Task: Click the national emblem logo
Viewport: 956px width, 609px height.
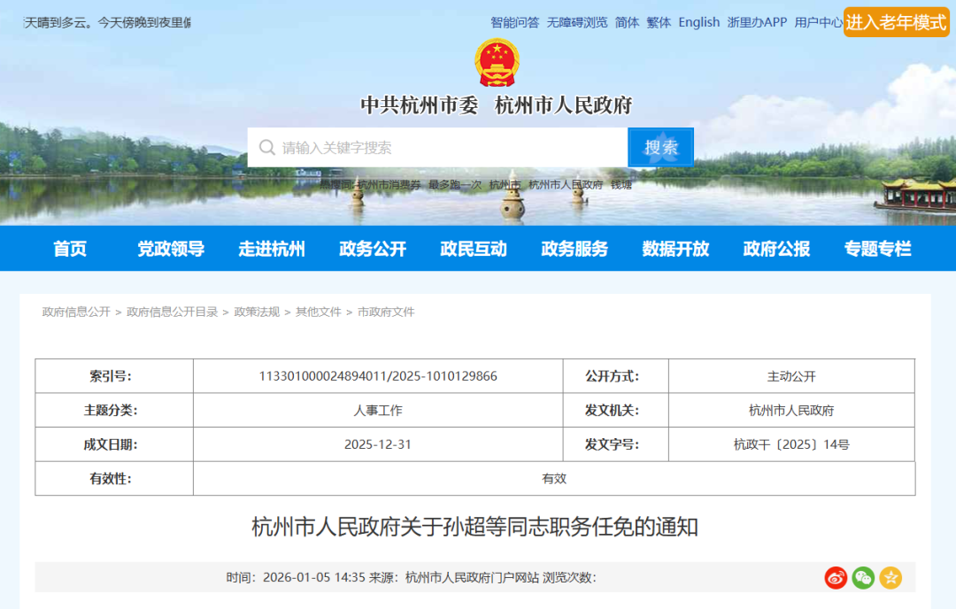Action: coord(497,62)
